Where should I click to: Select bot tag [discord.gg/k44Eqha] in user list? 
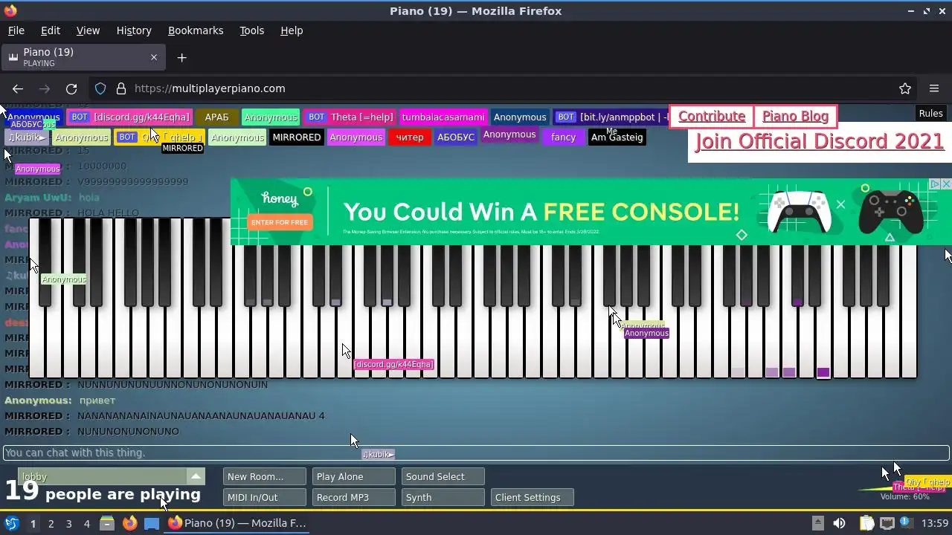pyautogui.click(x=130, y=117)
